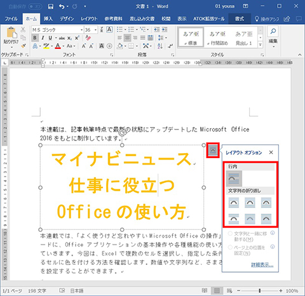Open font color dropdown arrow

pyautogui.click(x=64, y=46)
